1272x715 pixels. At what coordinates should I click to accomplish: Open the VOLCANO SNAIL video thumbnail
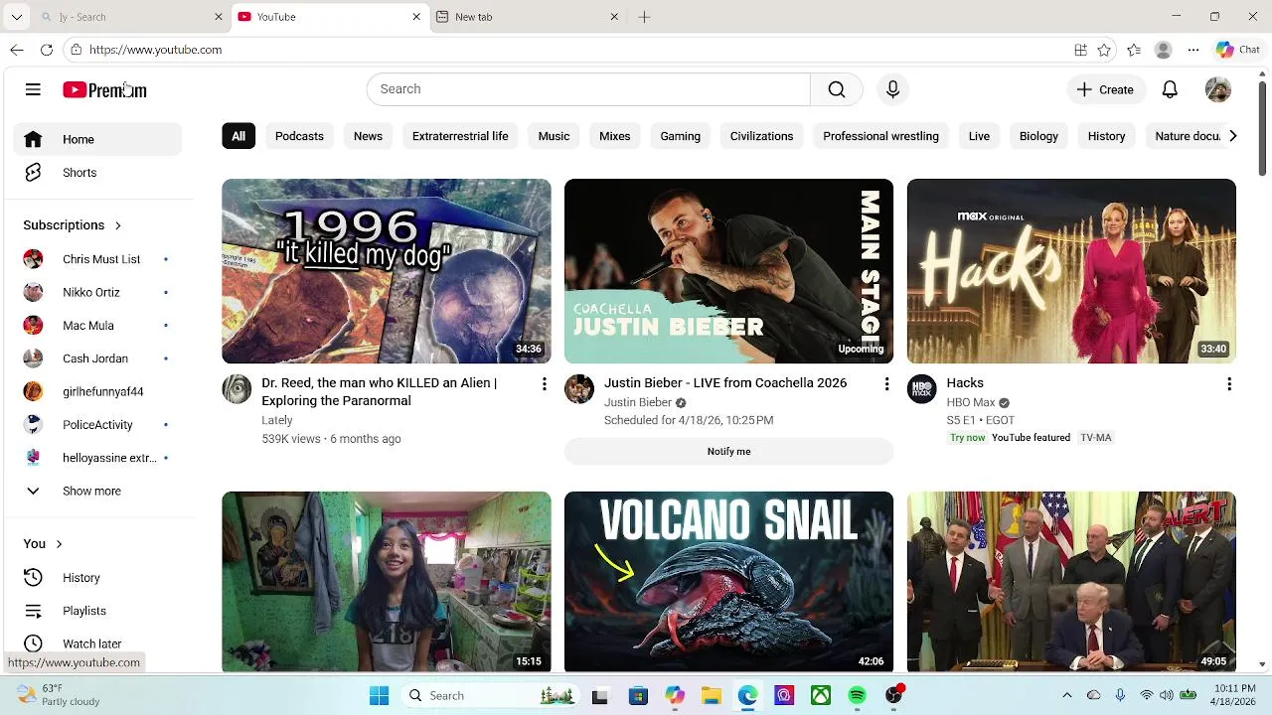(x=728, y=582)
